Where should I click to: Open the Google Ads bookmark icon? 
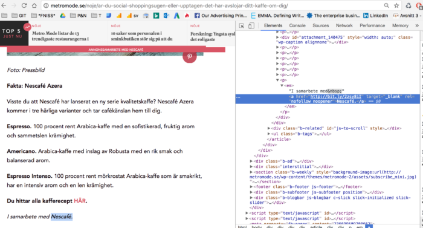coord(176,16)
